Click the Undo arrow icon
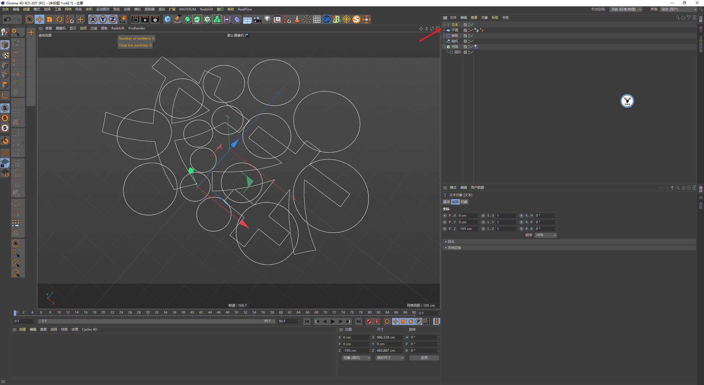Screen dimensions: 704x385 (x=7, y=19)
